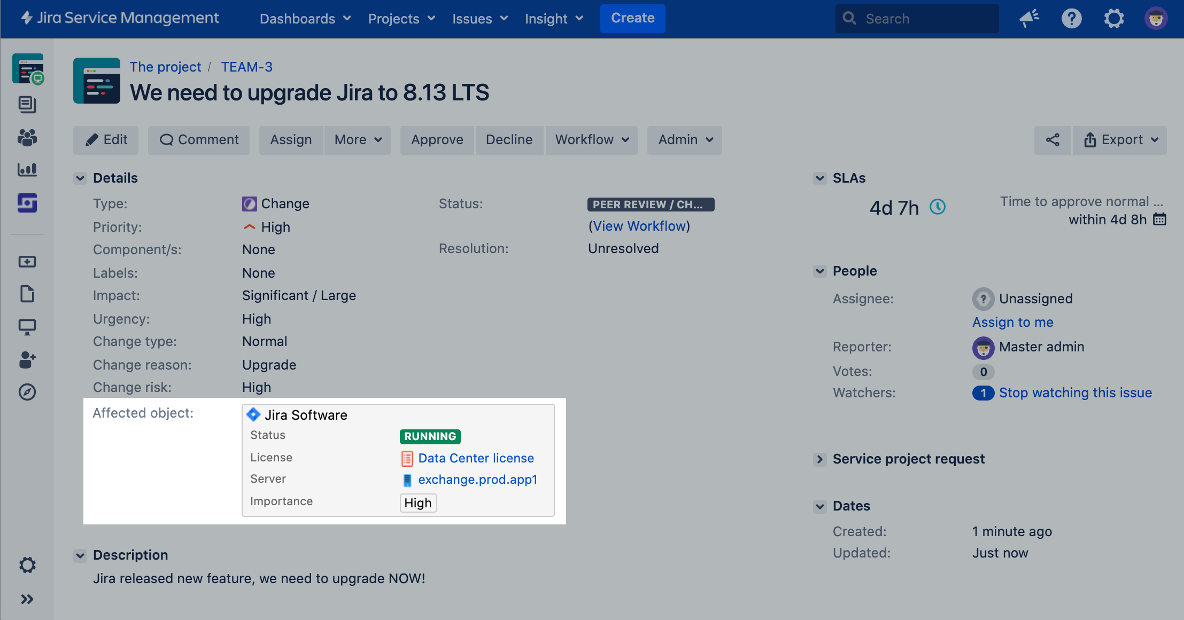
Task: Click the Assign to me link
Action: [x=1012, y=322]
